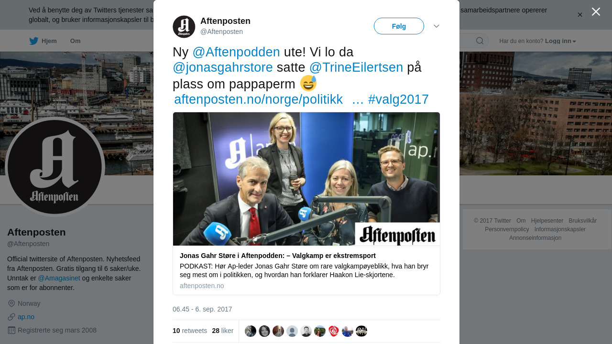Image resolution: width=612 pixels, height=344 pixels.
Task: Close the tweet overlay with the large X
Action: [x=596, y=11]
